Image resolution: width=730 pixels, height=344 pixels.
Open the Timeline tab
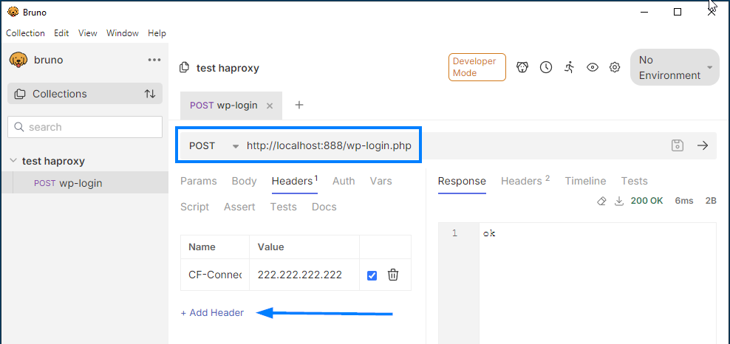pyautogui.click(x=586, y=182)
